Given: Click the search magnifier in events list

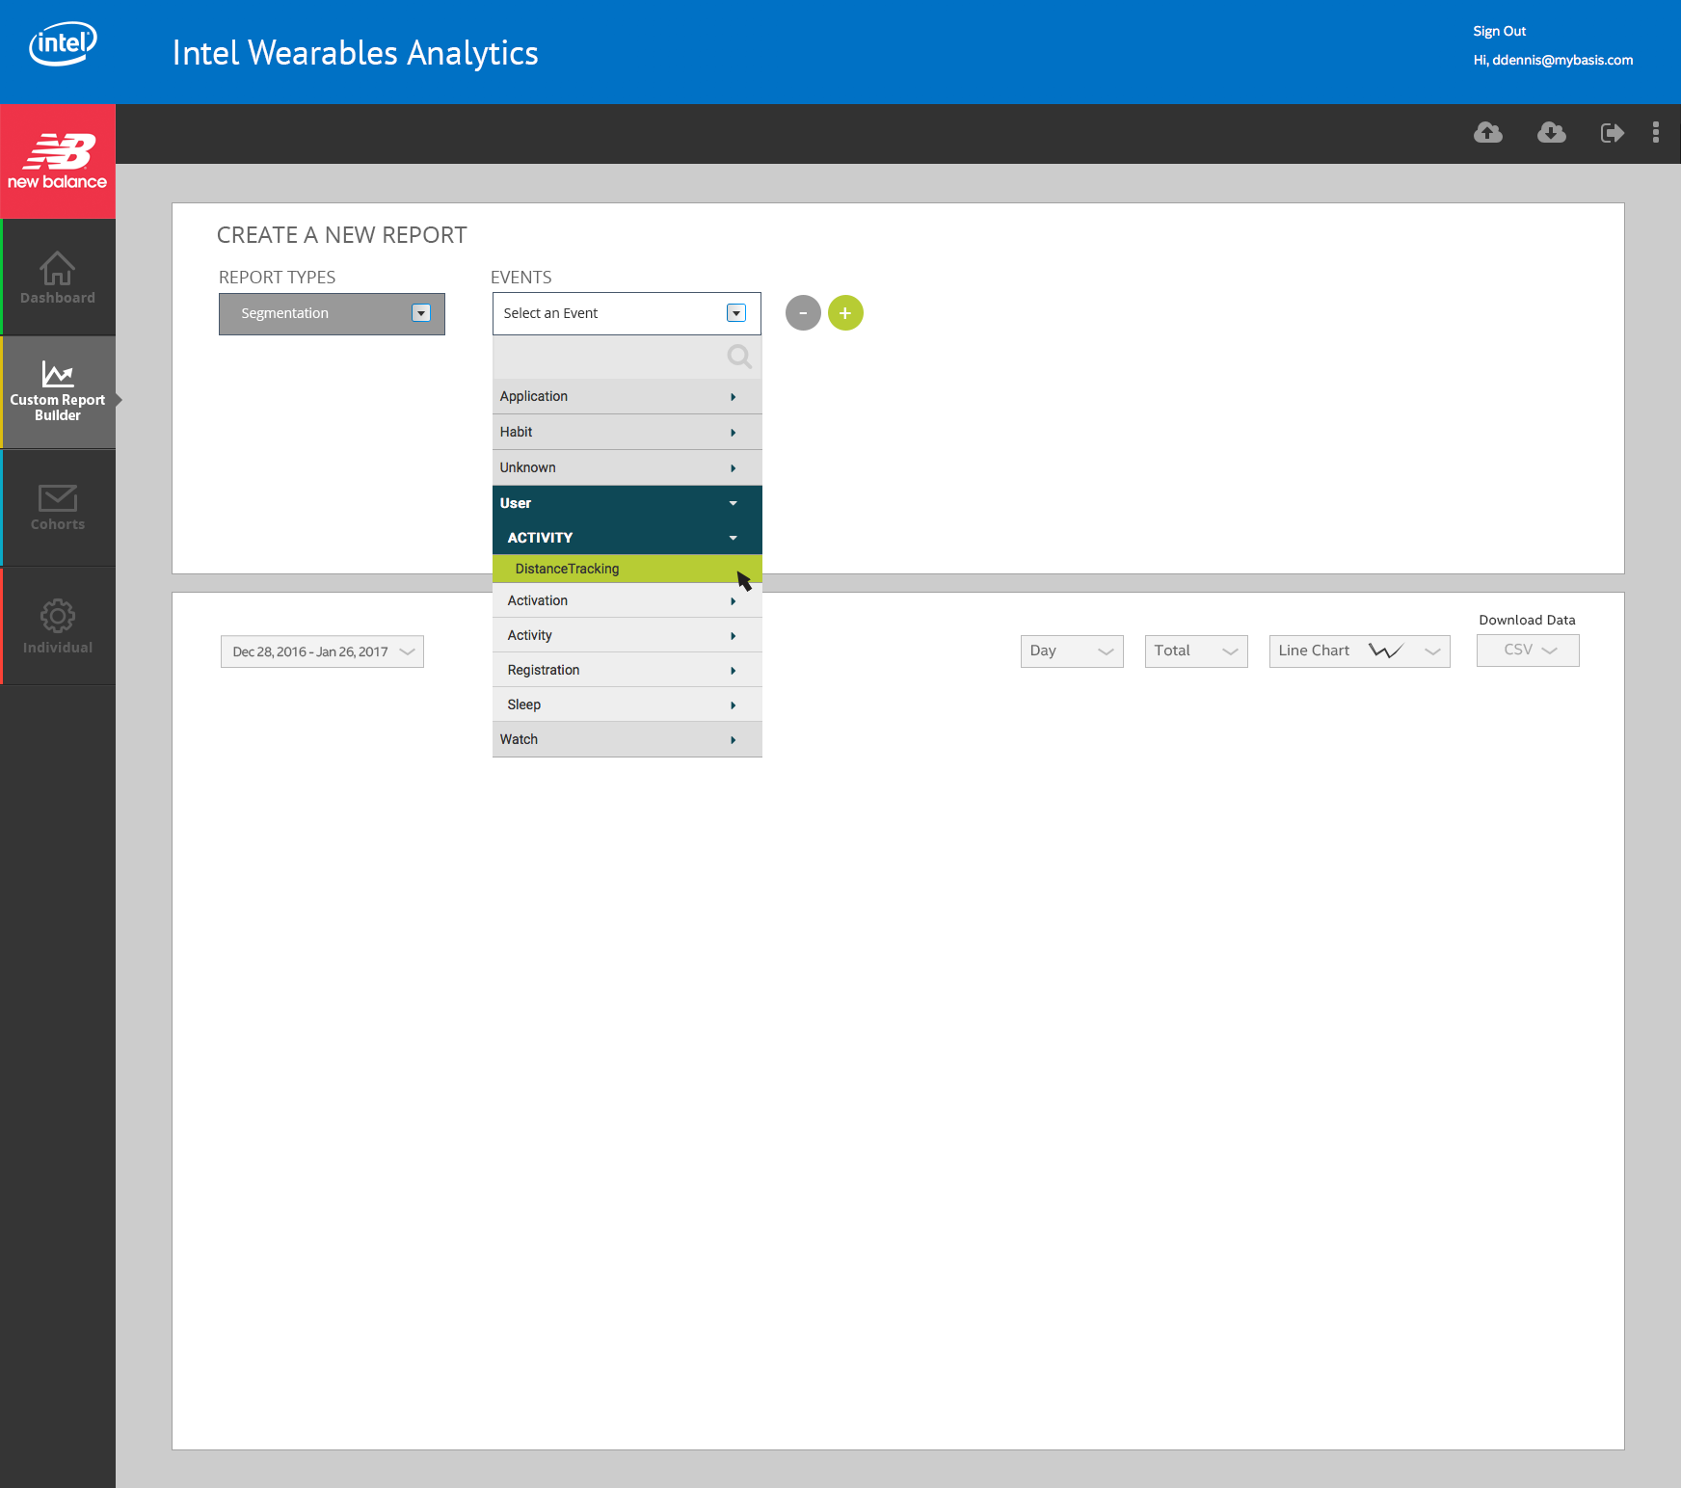Looking at the screenshot, I should (739, 358).
